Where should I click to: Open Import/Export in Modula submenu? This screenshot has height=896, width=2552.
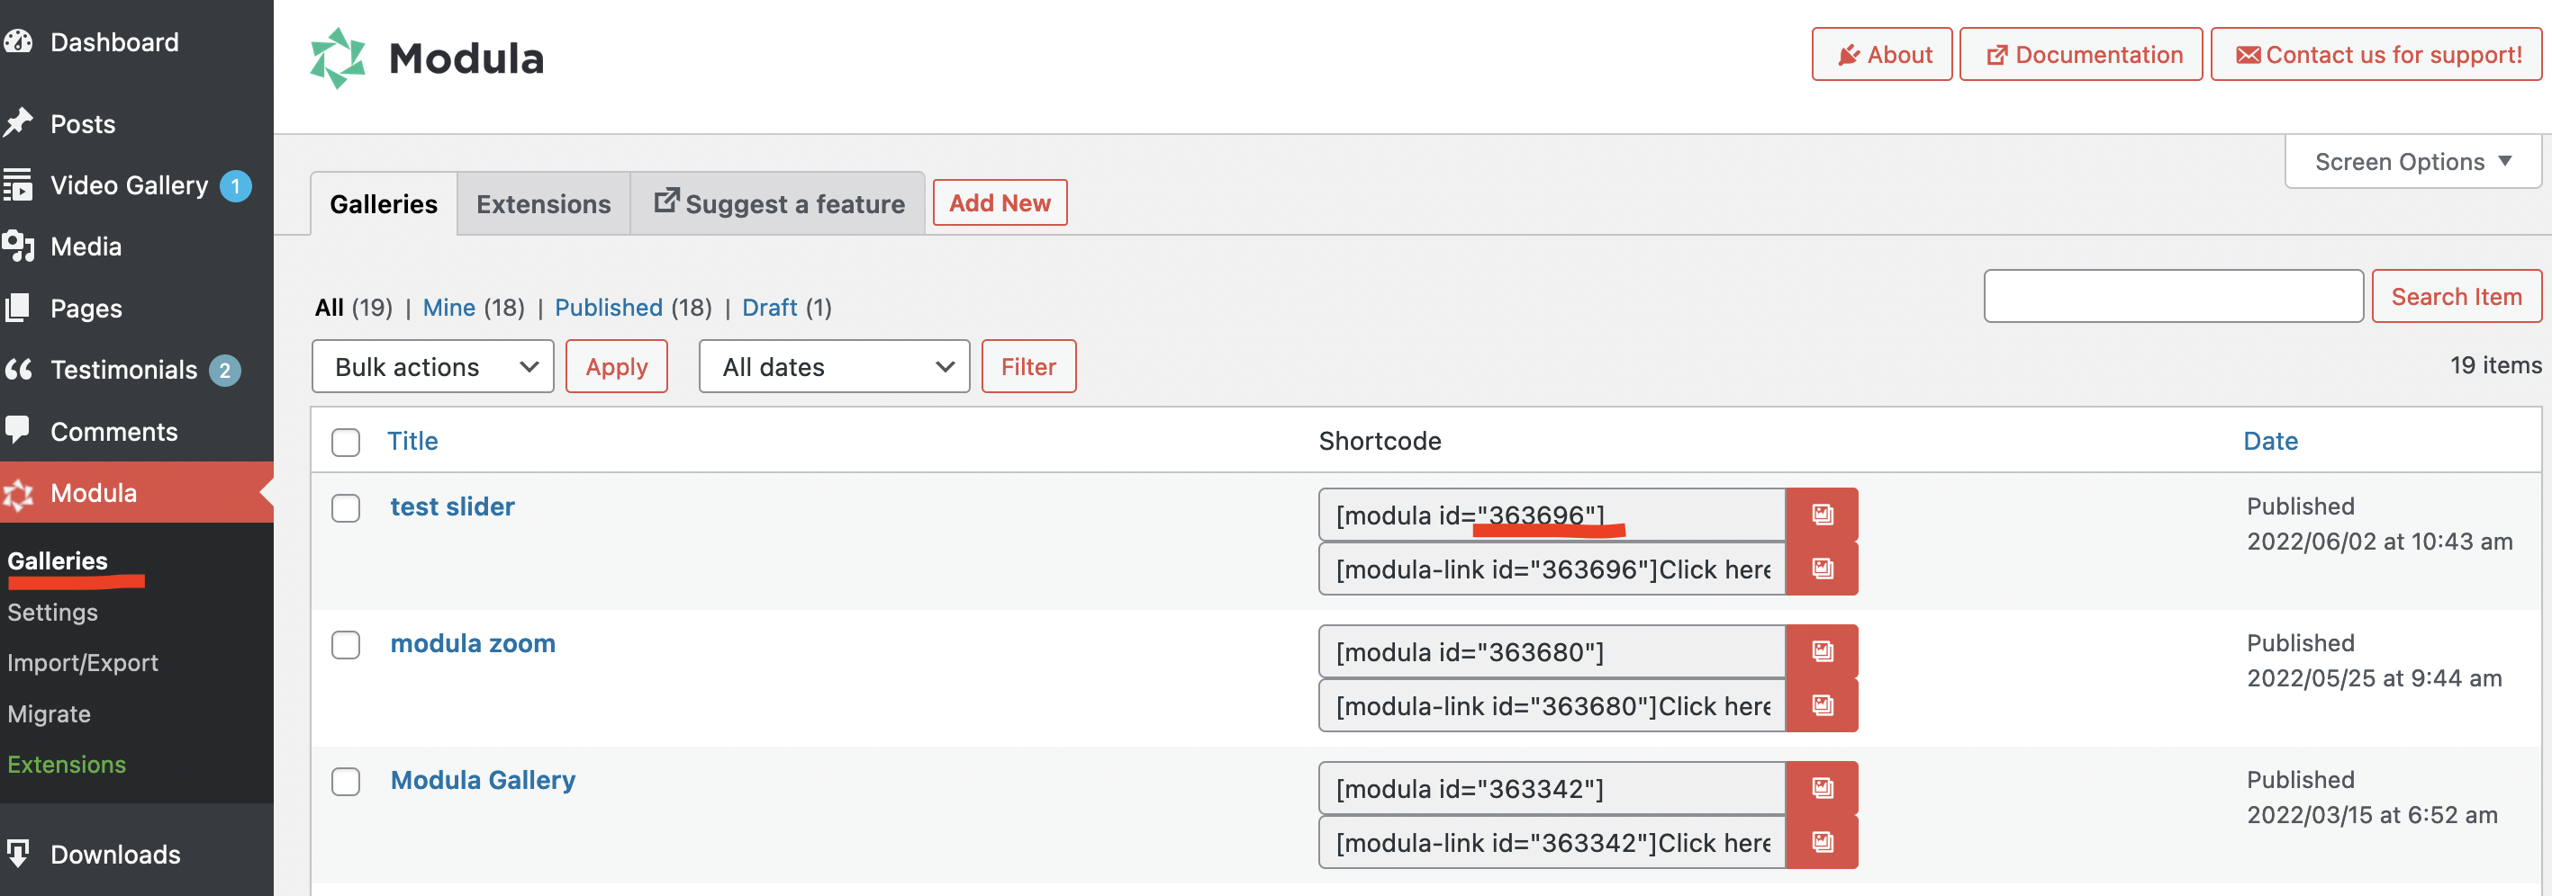tap(82, 662)
